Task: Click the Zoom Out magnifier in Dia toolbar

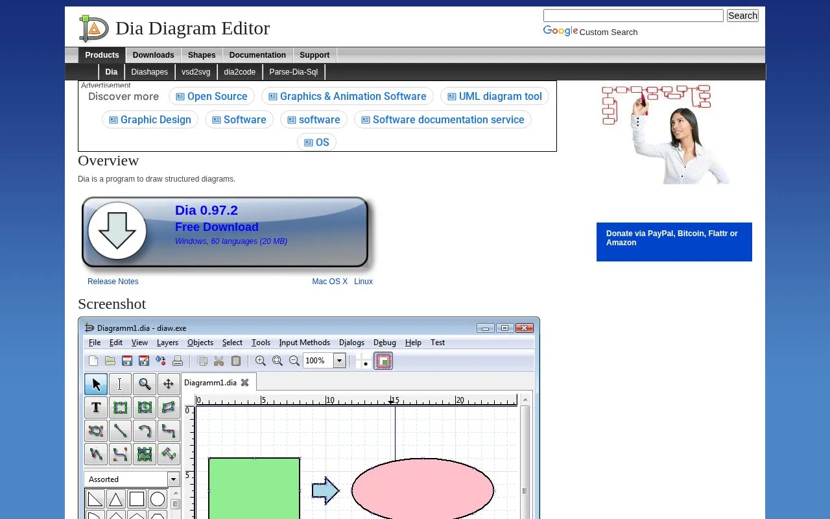Action: pos(294,361)
